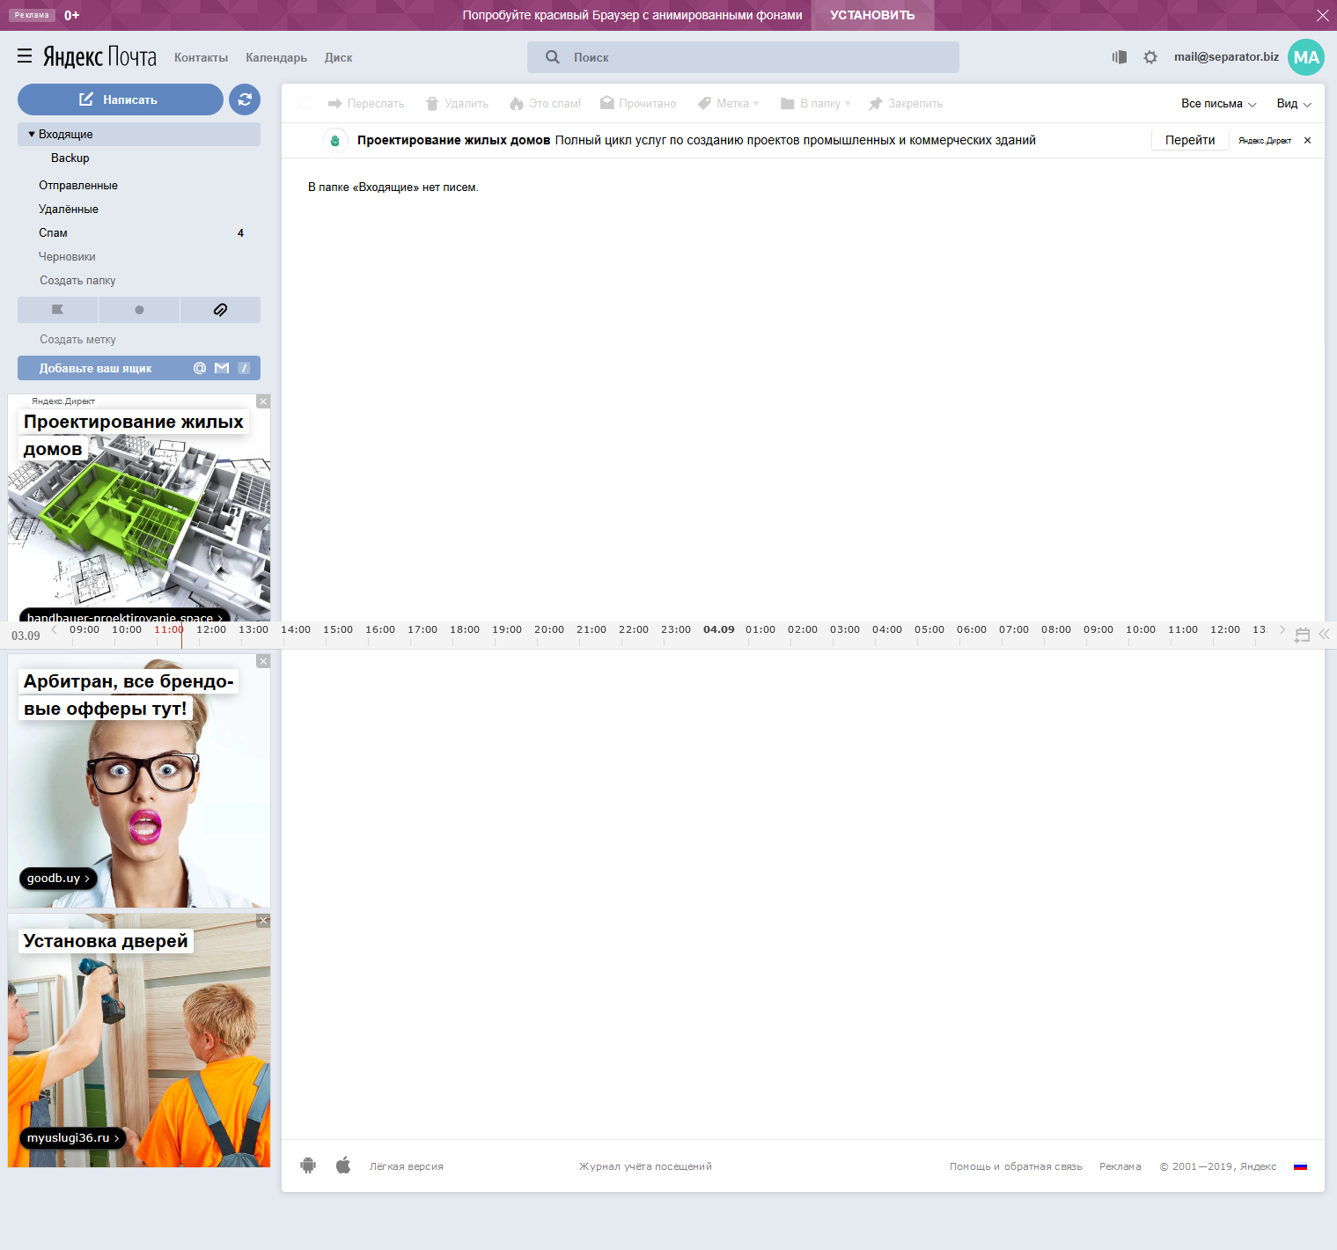The image size is (1337, 1250).
Task: Click the Это спам! toolbar button
Action: click(545, 103)
